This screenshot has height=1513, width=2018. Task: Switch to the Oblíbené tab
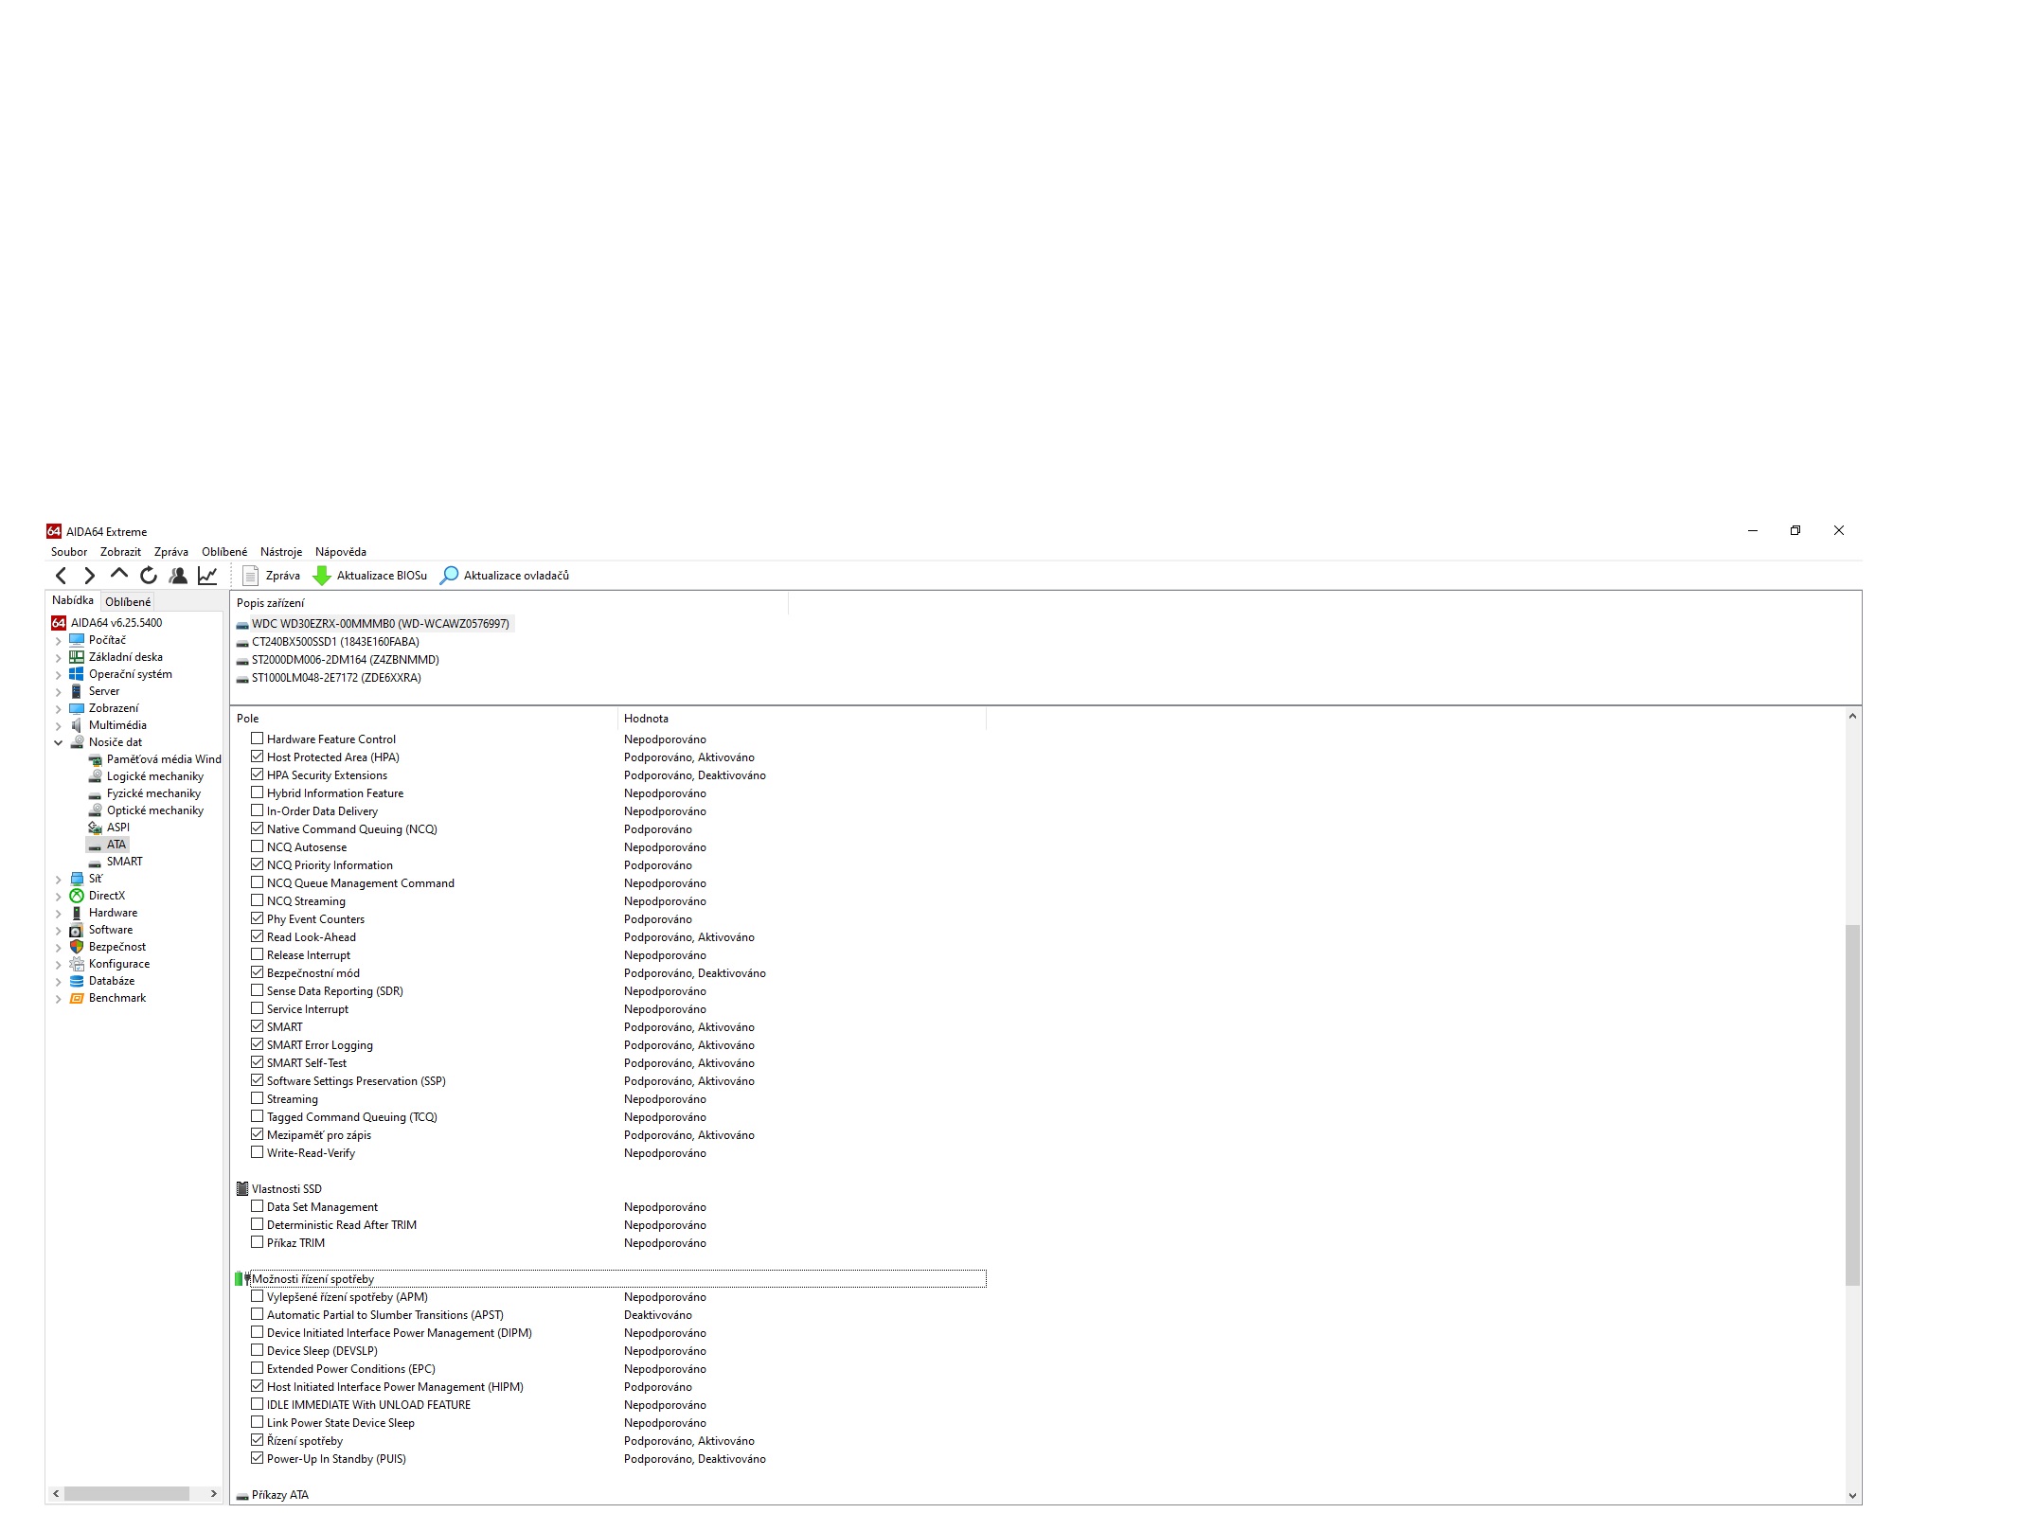(x=128, y=602)
